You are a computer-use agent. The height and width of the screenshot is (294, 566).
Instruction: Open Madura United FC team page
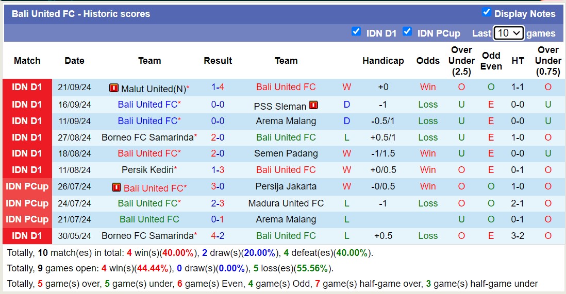286,203
